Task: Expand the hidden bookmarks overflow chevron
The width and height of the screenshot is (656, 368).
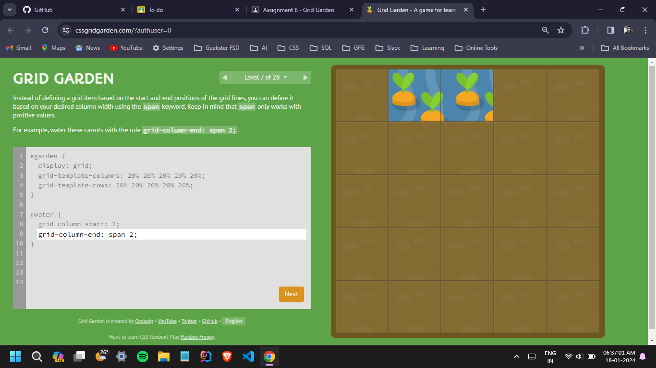Action: tap(582, 48)
